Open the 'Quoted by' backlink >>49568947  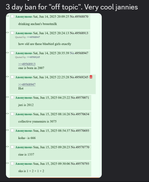coord(33,37)
